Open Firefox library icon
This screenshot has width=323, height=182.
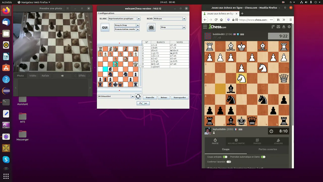tap(279, 20)
